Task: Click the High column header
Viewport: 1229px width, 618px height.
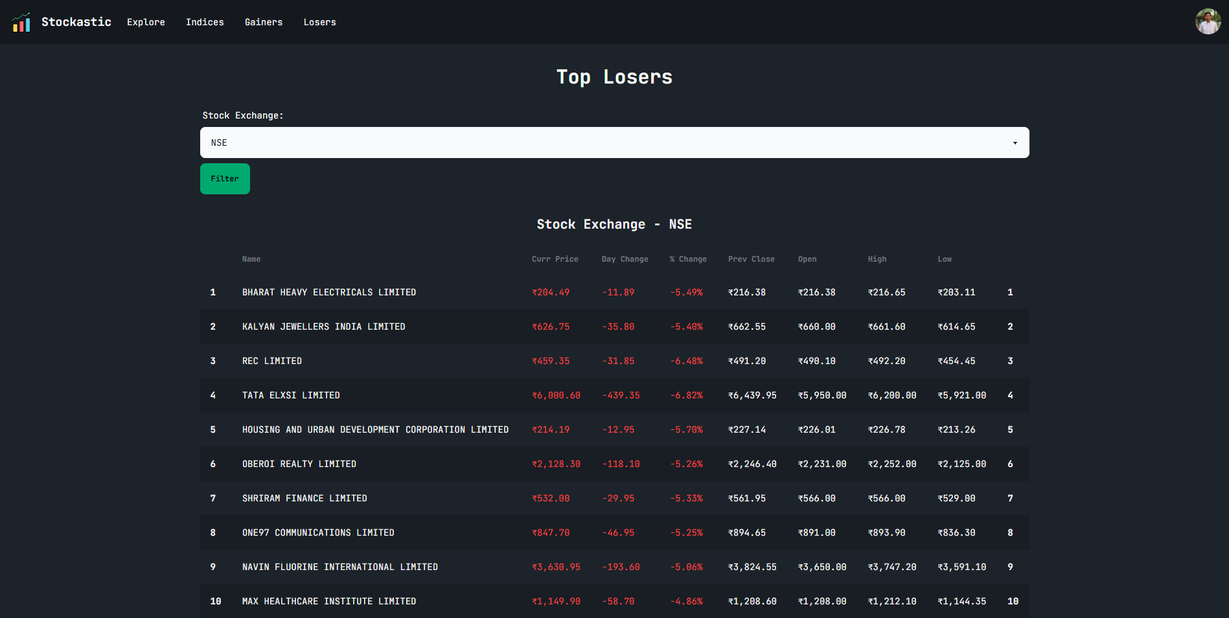Action: pyautogui.click(x=877, y=259)
